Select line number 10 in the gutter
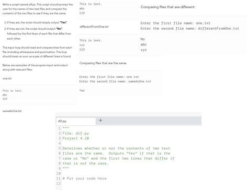The width and height of the screenshot is (248, 191). pyautogui.click(x=58, y=173)
